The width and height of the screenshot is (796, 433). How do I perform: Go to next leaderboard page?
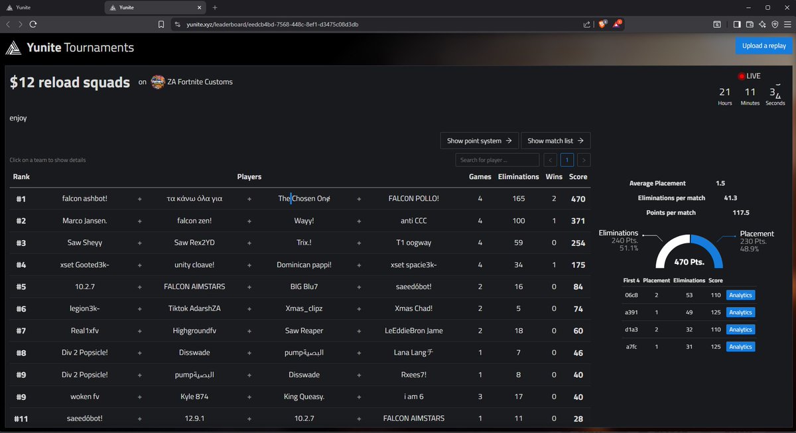click(x=584, y=160)
